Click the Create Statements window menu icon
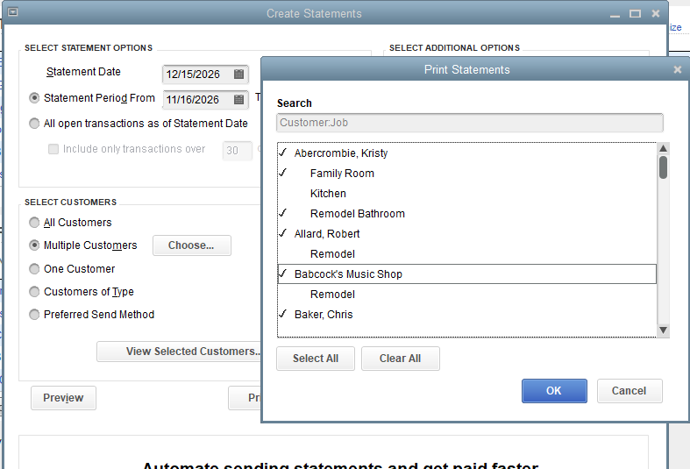Viewport: 690px width, 469px height. [x=12, y=13]
